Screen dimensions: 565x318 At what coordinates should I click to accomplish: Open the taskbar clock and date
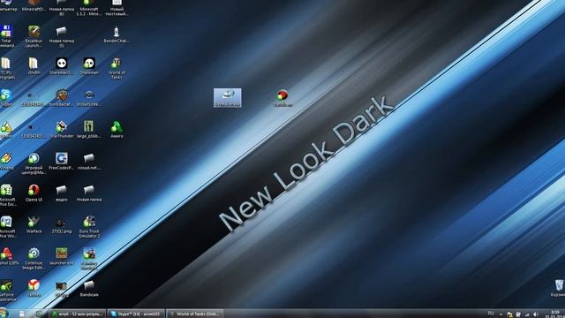coord(554,314)
